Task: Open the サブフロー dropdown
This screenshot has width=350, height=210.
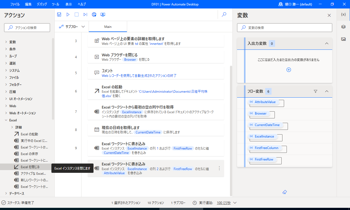Action: click(x=72, y=27)
